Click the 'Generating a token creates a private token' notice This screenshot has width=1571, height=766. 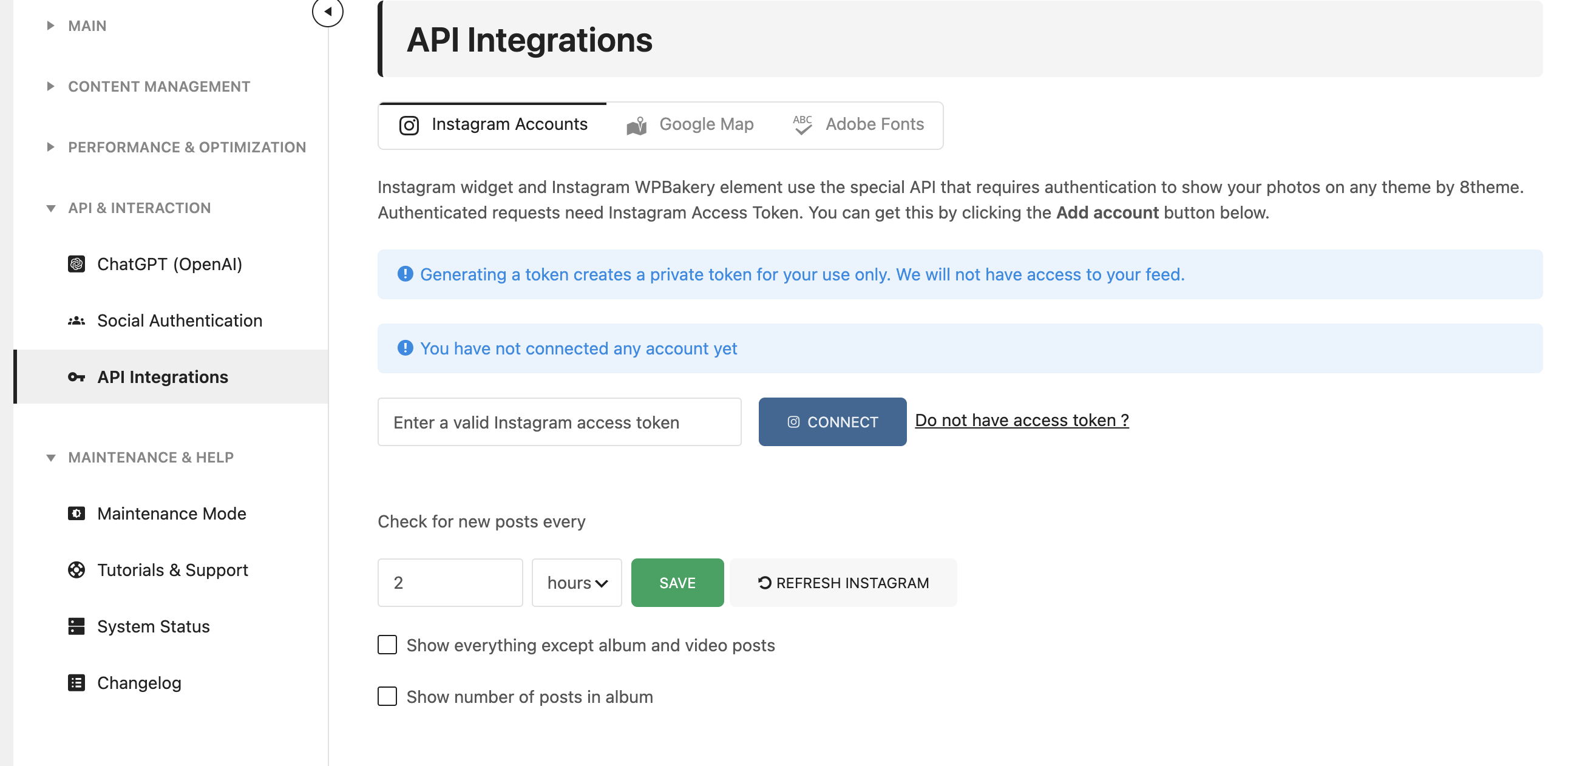point(960,274)
